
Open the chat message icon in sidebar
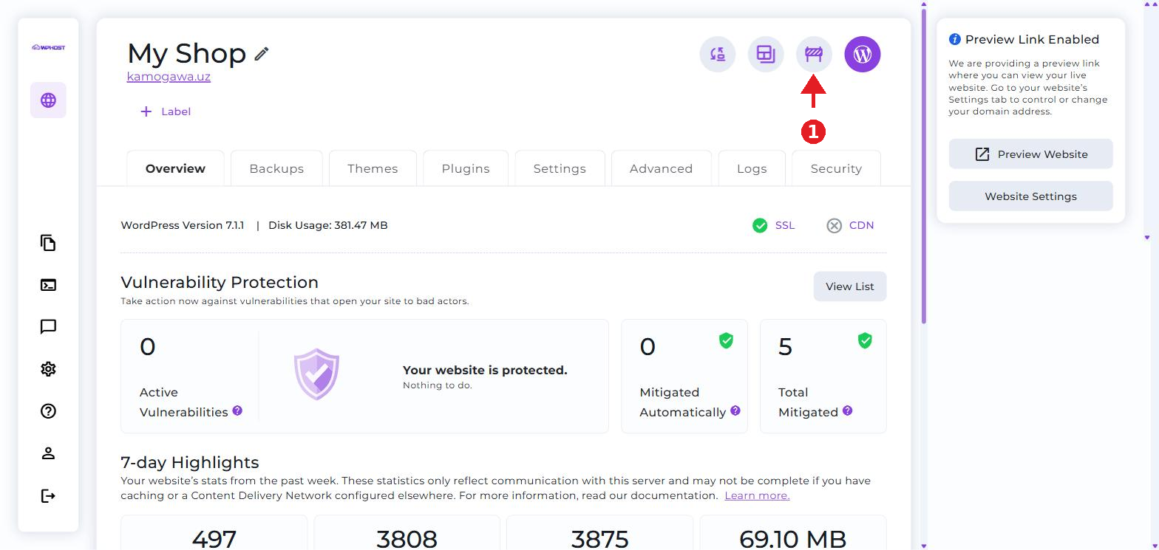tap(48, 327)
